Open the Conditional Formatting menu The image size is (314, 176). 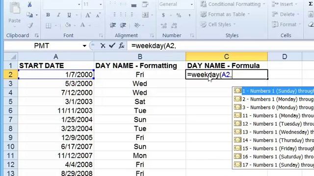(x=233, y=4)
